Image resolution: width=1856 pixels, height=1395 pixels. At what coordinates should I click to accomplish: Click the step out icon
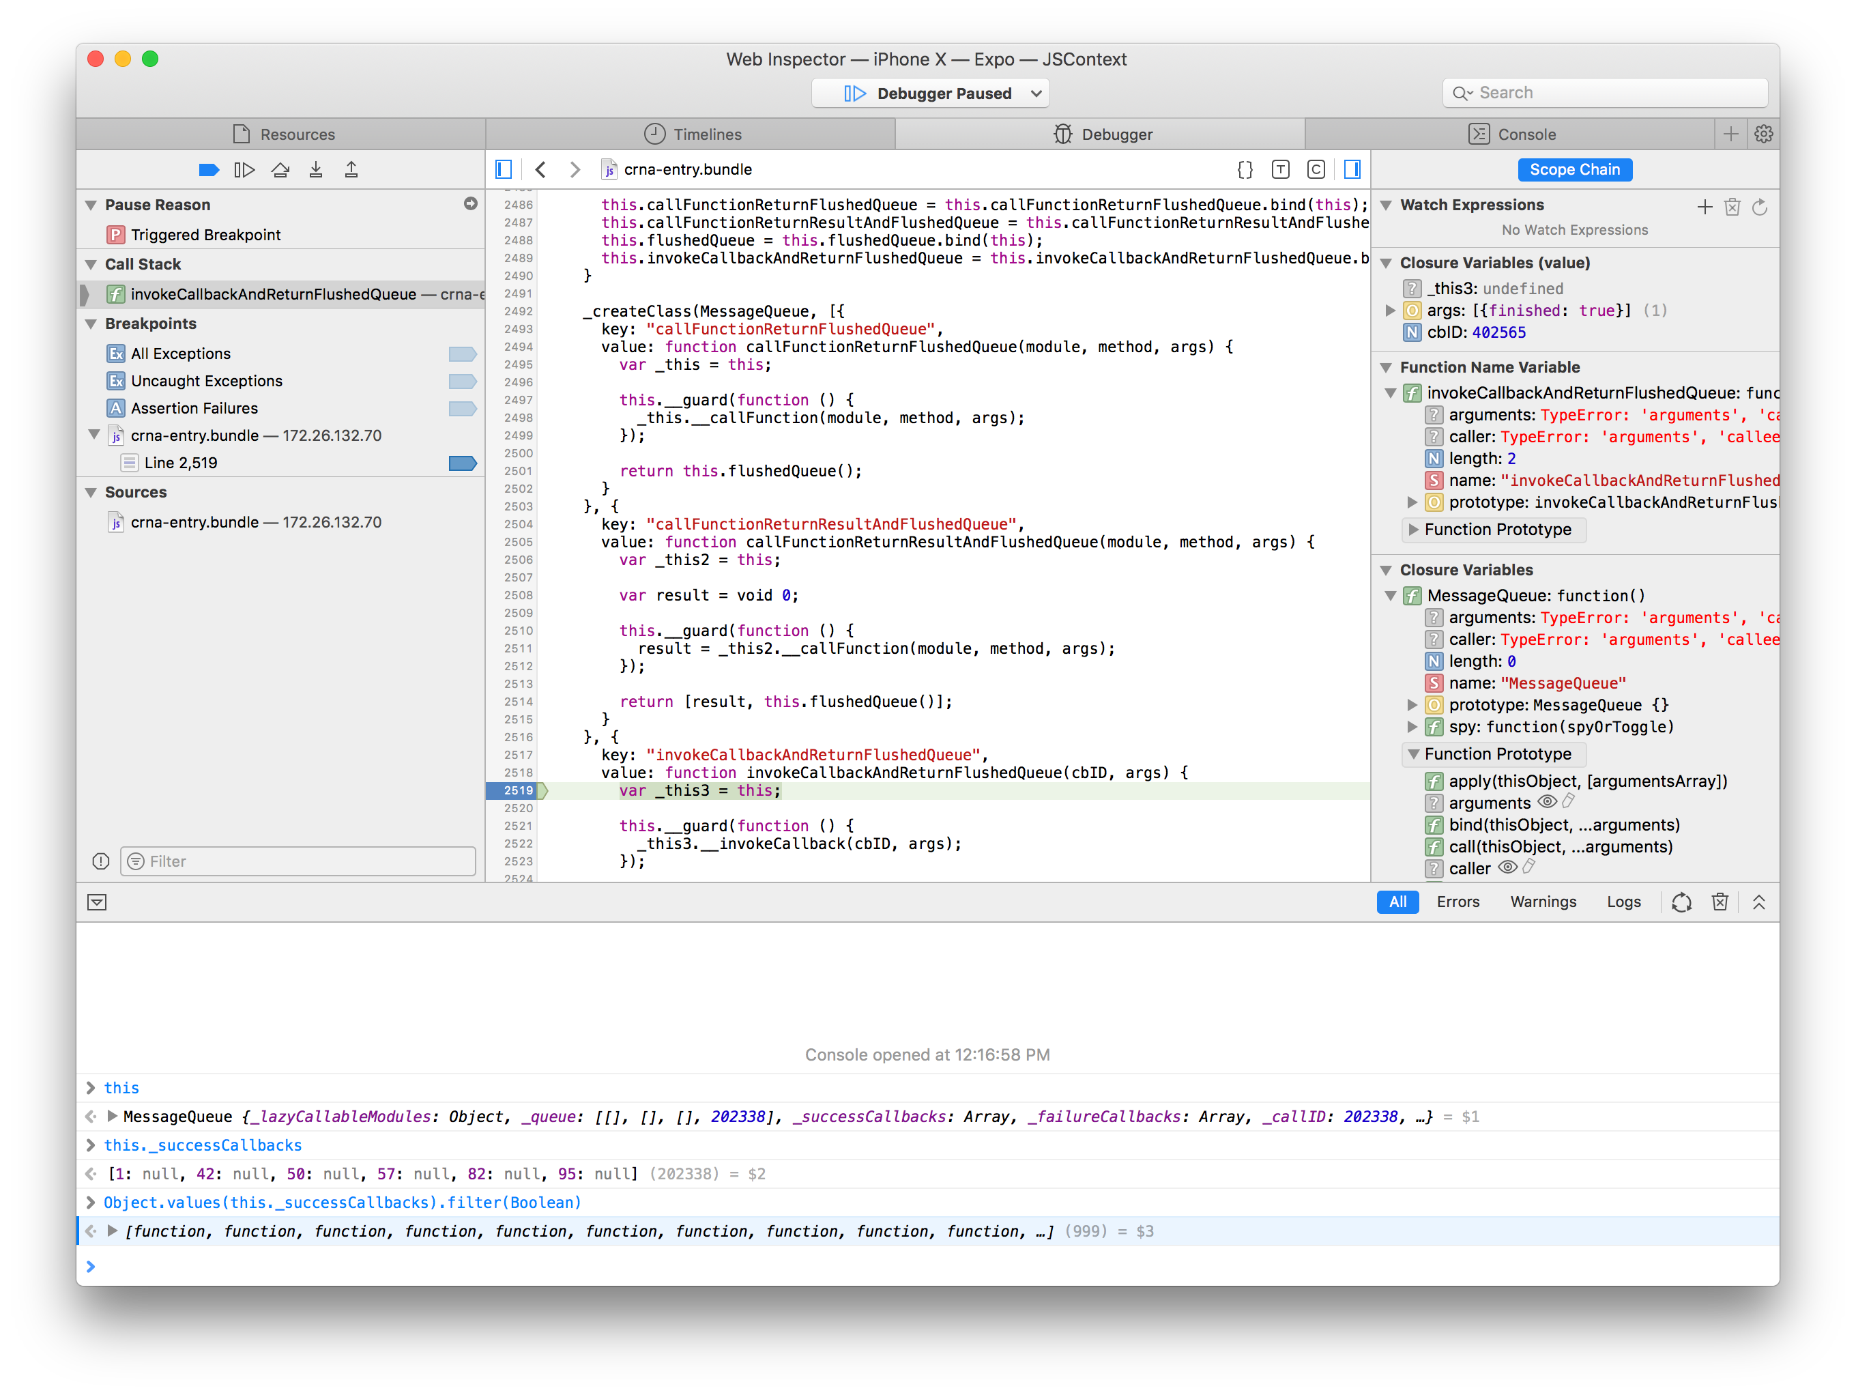click(351, 171)
